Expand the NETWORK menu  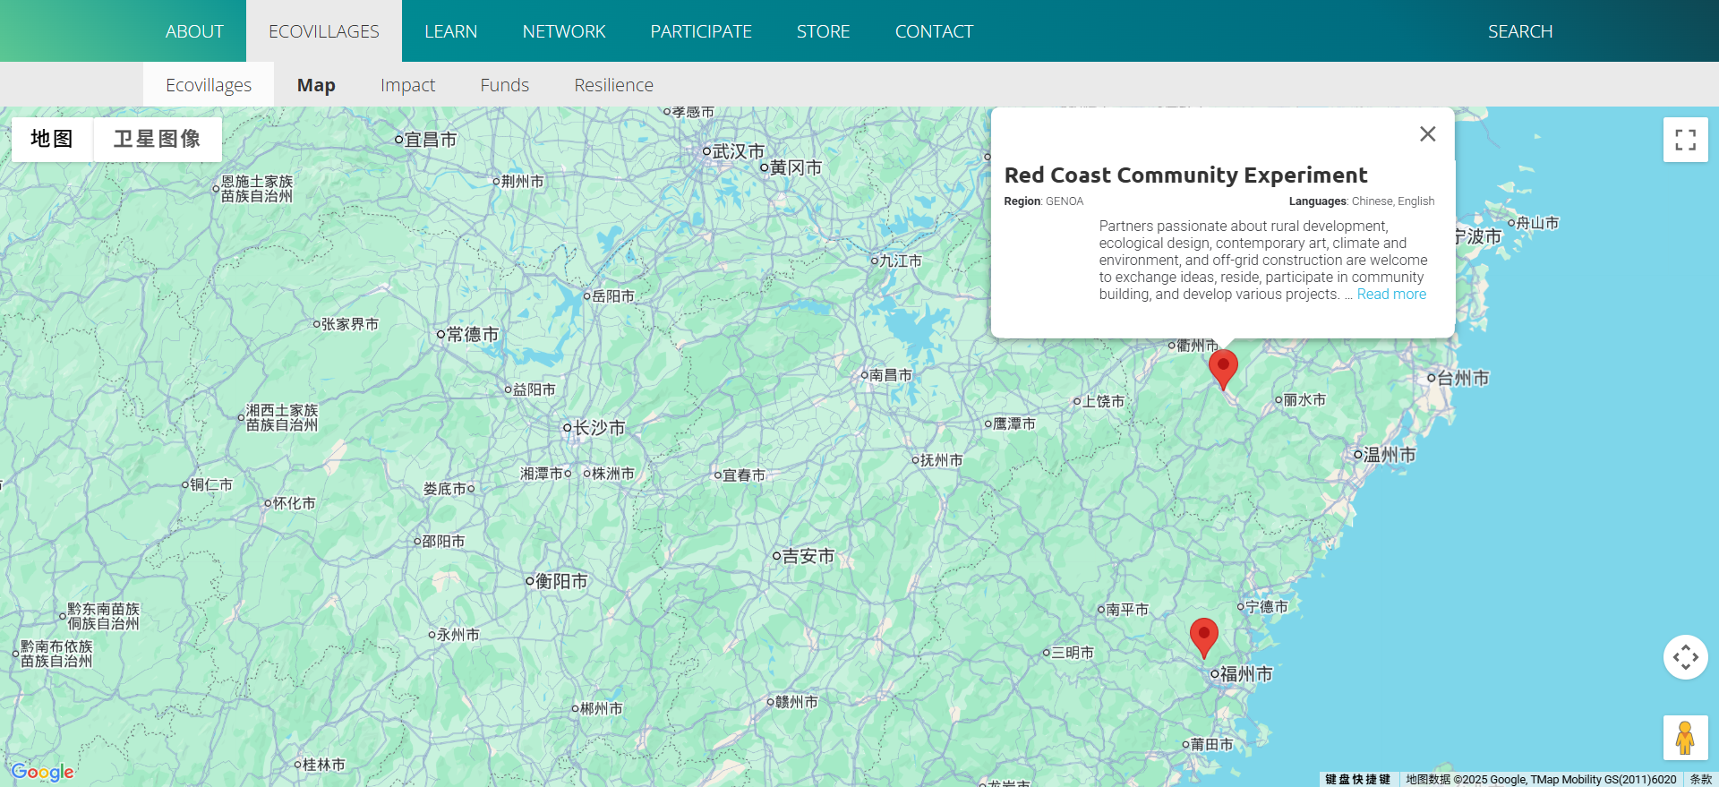point(564,31)
